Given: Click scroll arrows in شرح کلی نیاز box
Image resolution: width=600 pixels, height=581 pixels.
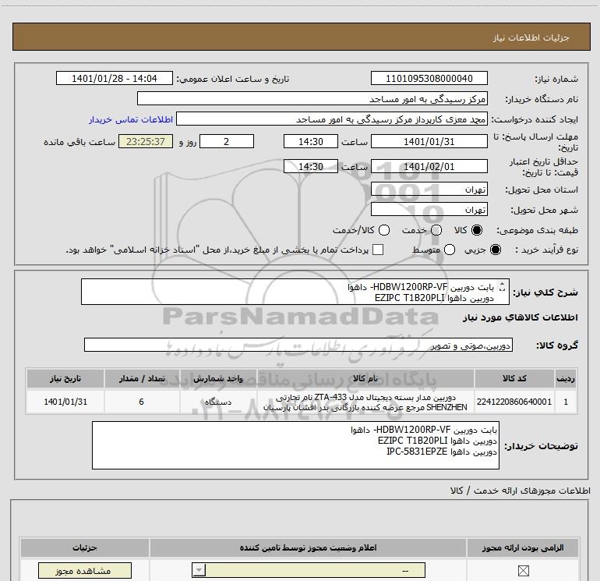Looking at the screenshot, I should [x=502, y=286].
